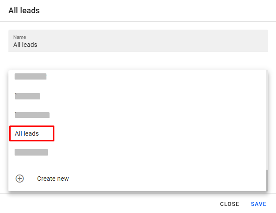Viewport: 276px width, 213px height.
Task: Click the underline beneath the Name field
Action: (x=138, y=52)
